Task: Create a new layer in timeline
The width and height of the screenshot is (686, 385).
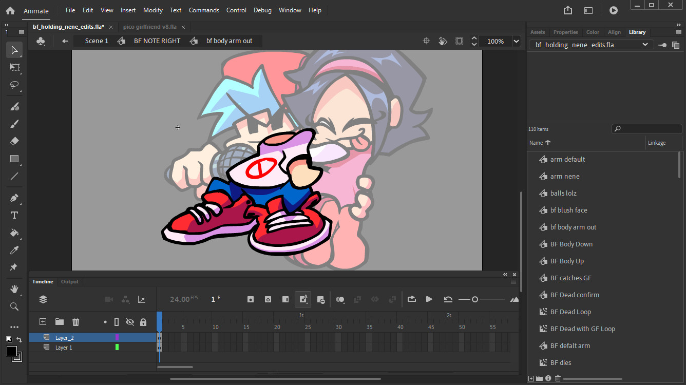Action: (43, 322)
